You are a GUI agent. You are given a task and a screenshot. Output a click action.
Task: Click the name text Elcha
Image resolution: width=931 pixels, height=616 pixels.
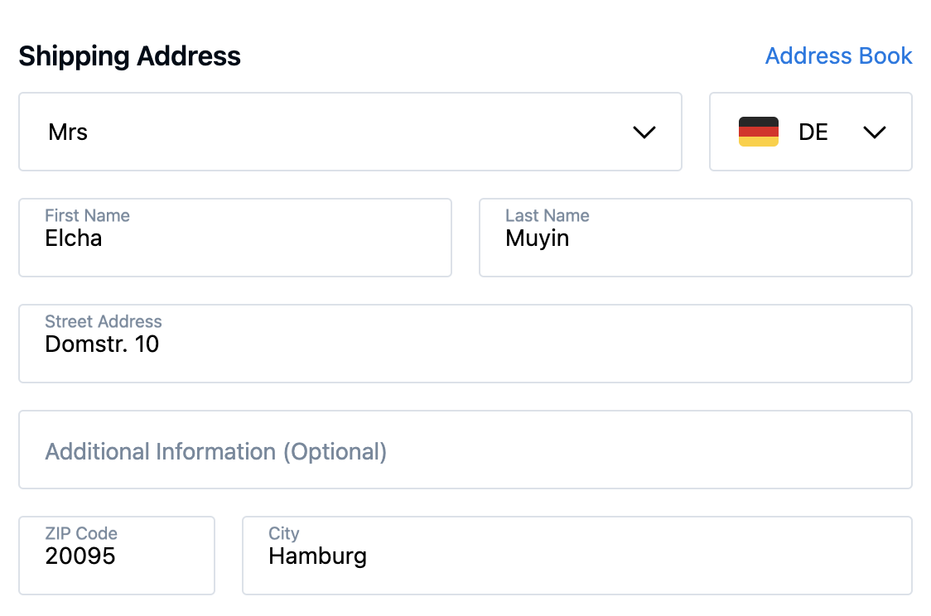coord(73,238)
